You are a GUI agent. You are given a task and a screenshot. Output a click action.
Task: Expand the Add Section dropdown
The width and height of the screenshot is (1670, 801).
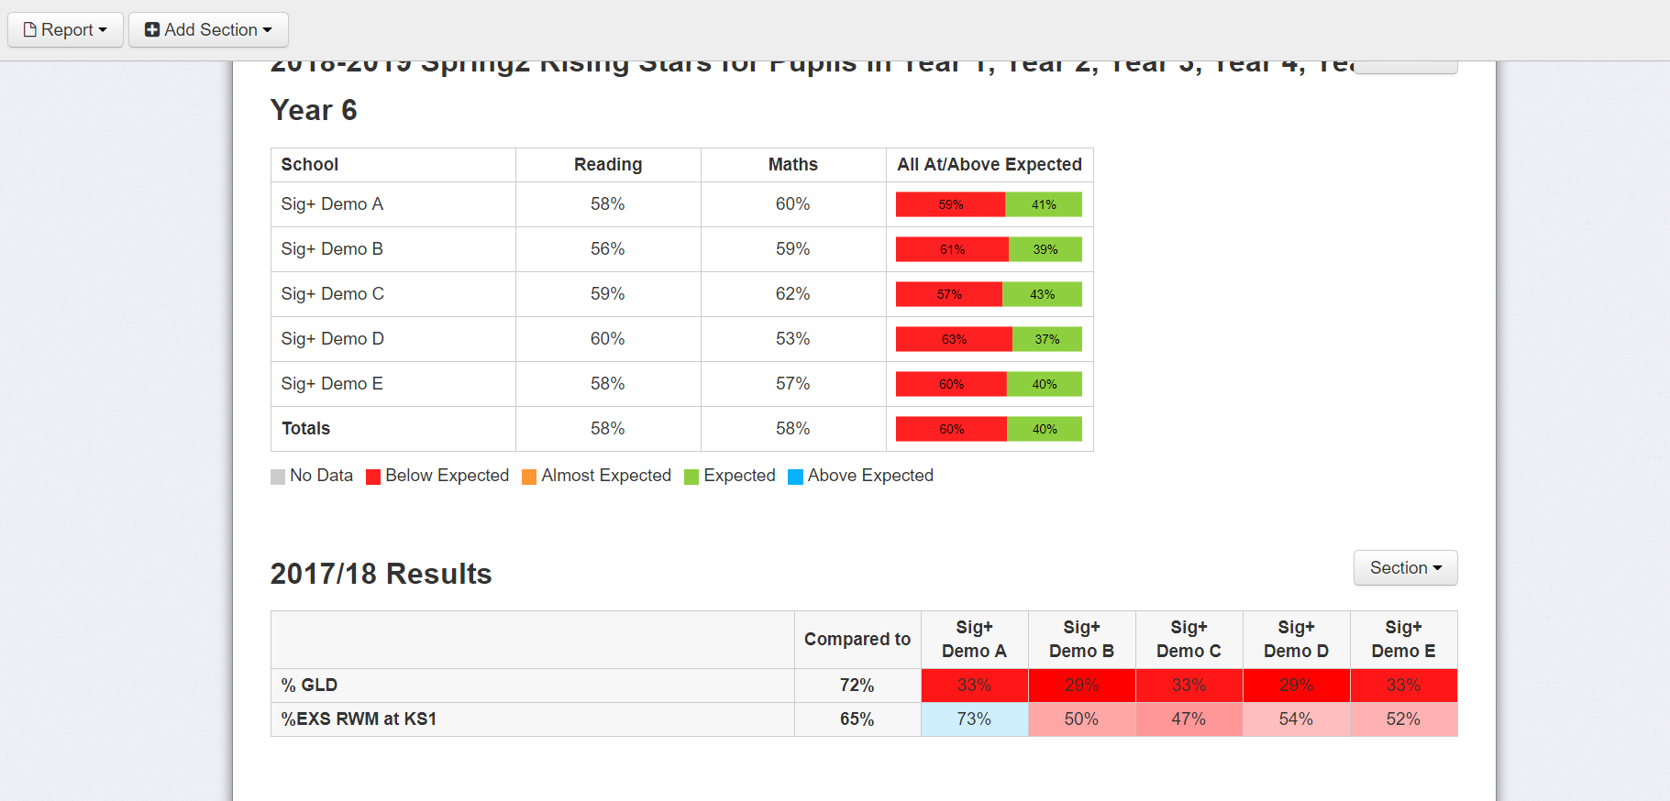[208, 28]
